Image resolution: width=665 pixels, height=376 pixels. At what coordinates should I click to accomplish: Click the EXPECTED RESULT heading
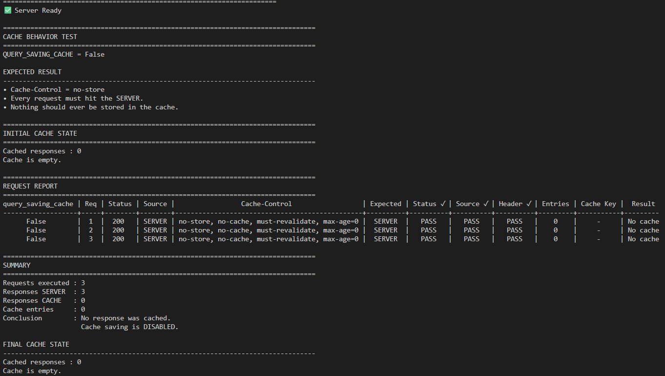coord(32,72)
